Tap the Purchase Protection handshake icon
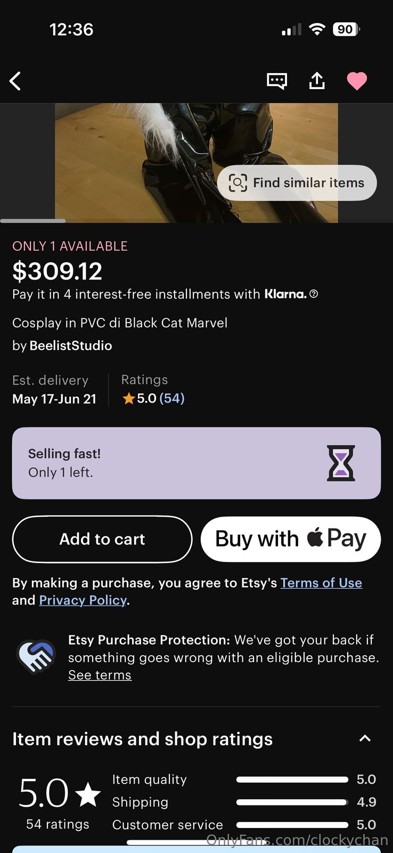 pos(36,656)
